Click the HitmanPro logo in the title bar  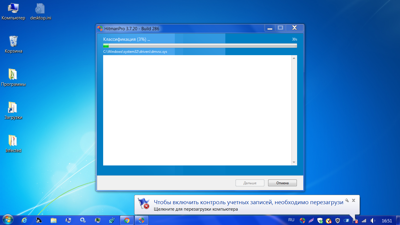tap(100, 28)
